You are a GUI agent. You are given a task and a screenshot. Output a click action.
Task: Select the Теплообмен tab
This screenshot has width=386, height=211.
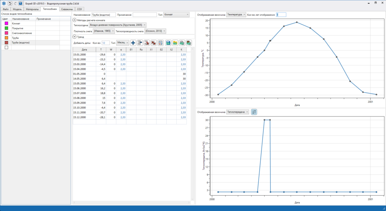click(50, 9)
